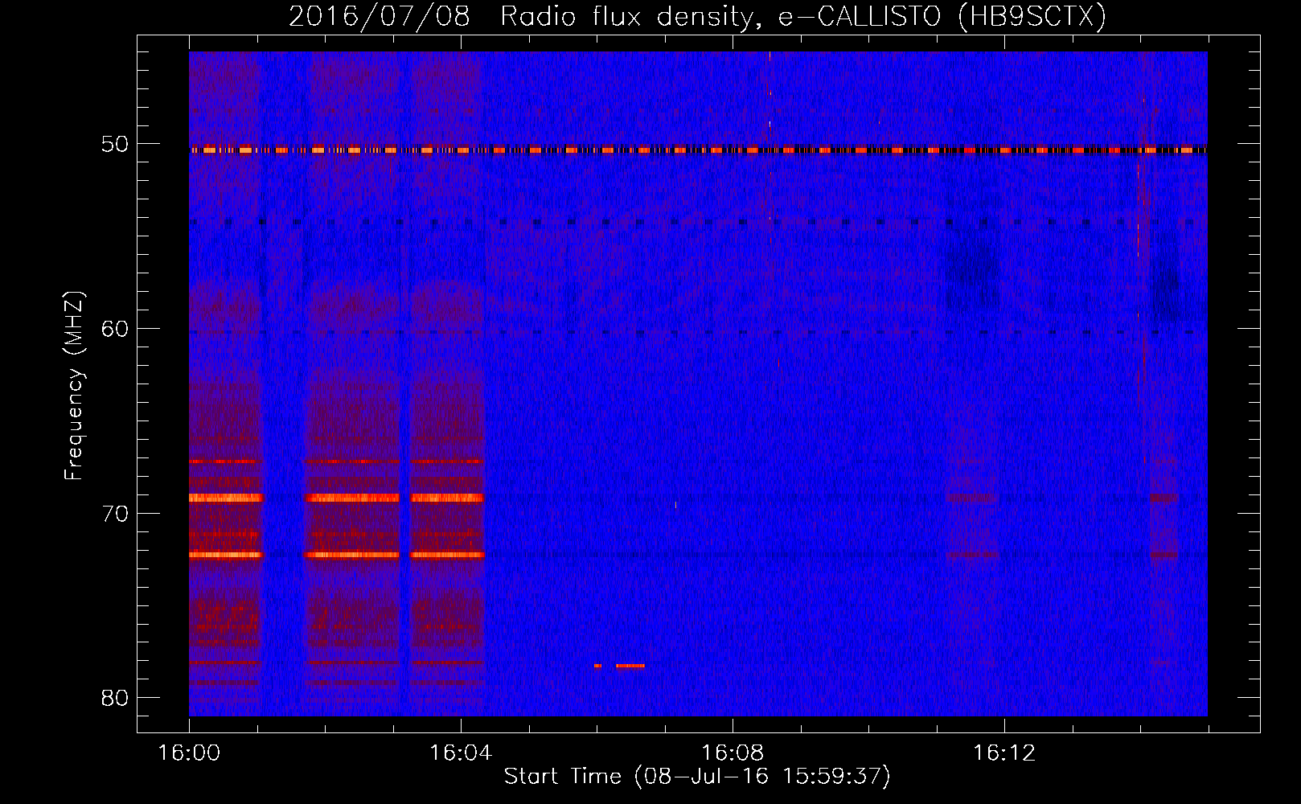Click the plot title '2016/07/08 Radio flux density, e-CALLISTO (HB9SCTX)'
Screen dimensions: 1301x804
[x=697, y=16]
